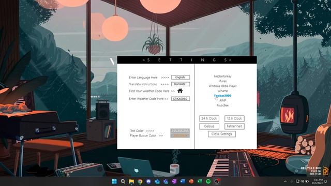
Task: Open Microsoft Teams from the taskbar
Action: (x=165, y=181)
